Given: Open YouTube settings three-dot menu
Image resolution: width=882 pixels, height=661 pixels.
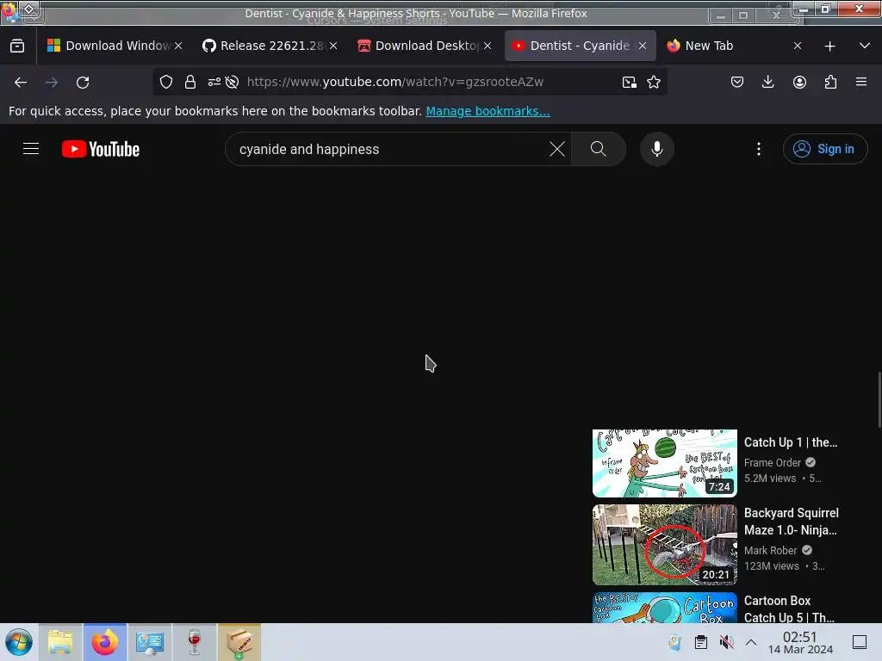Looking at the screenshot, I should [x=759, y=149].
